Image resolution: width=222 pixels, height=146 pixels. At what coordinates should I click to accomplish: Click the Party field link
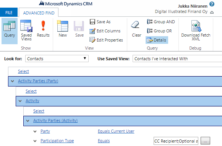[x=45, y=131]
